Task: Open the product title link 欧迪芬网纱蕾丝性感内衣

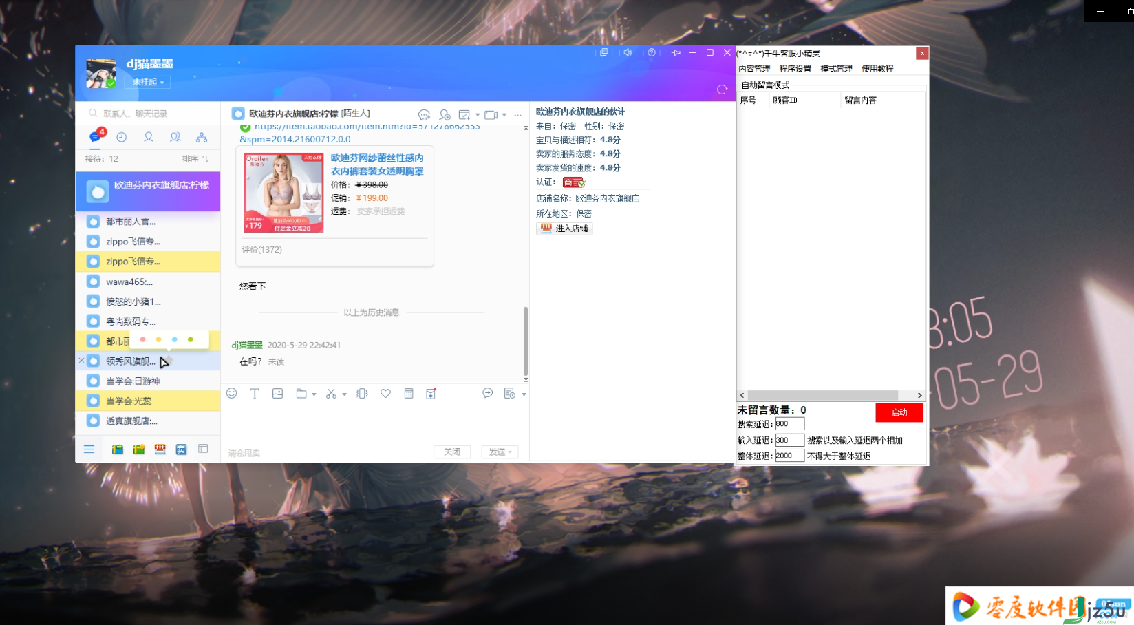Action: point(377,165)
